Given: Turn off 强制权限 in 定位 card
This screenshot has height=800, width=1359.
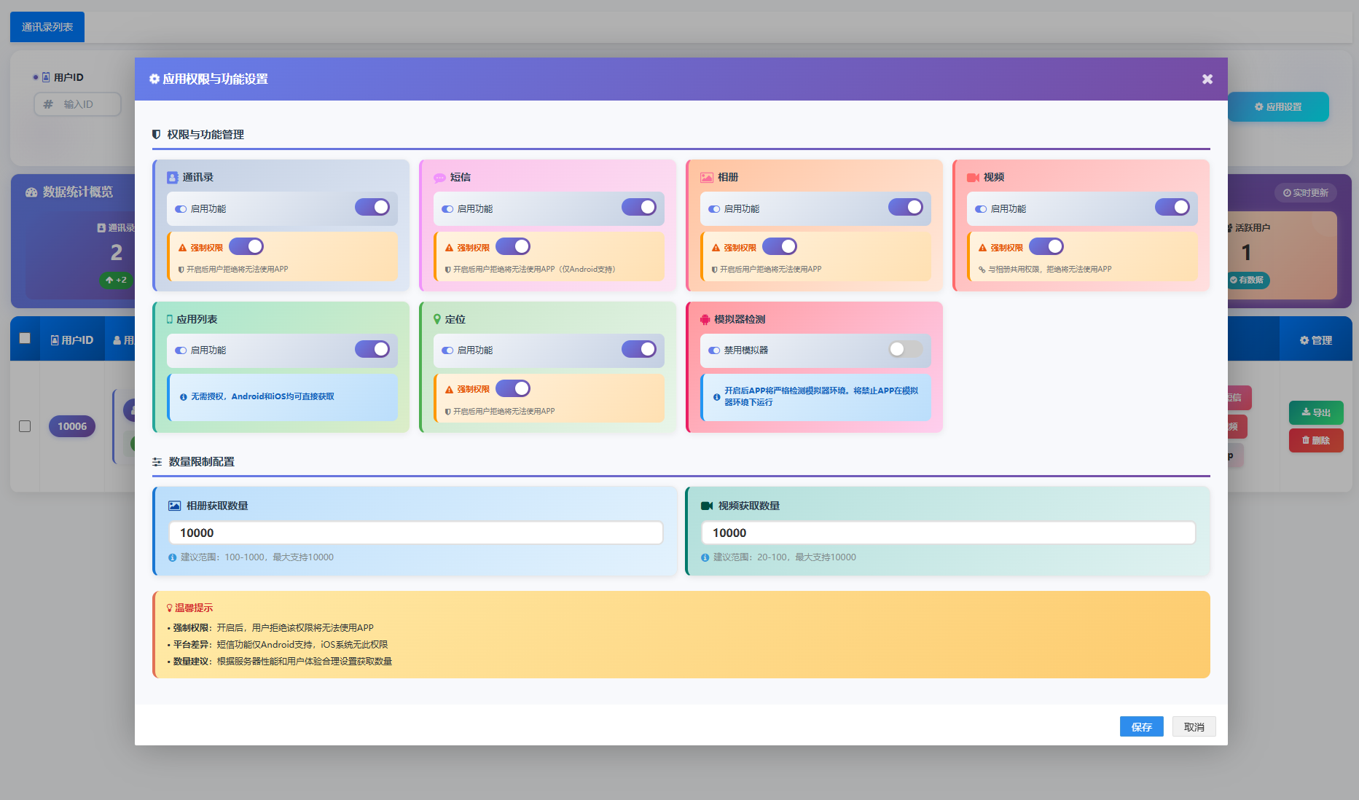Looking at the screenshot, I should tap(513, 389).
